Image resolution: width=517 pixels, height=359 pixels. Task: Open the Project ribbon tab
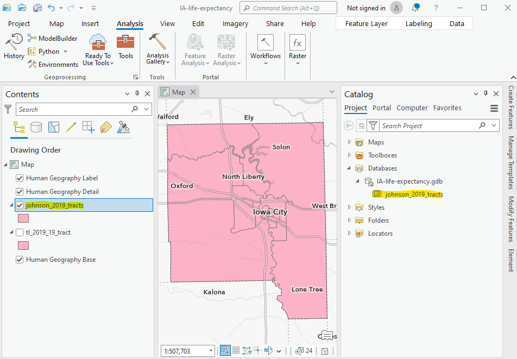tap(19, 24)
